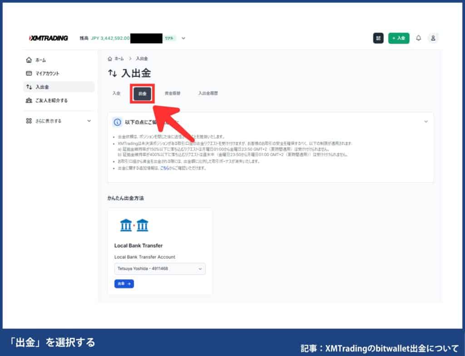Select the ホーム home icon in sidebar

click(x=29, y=59)
